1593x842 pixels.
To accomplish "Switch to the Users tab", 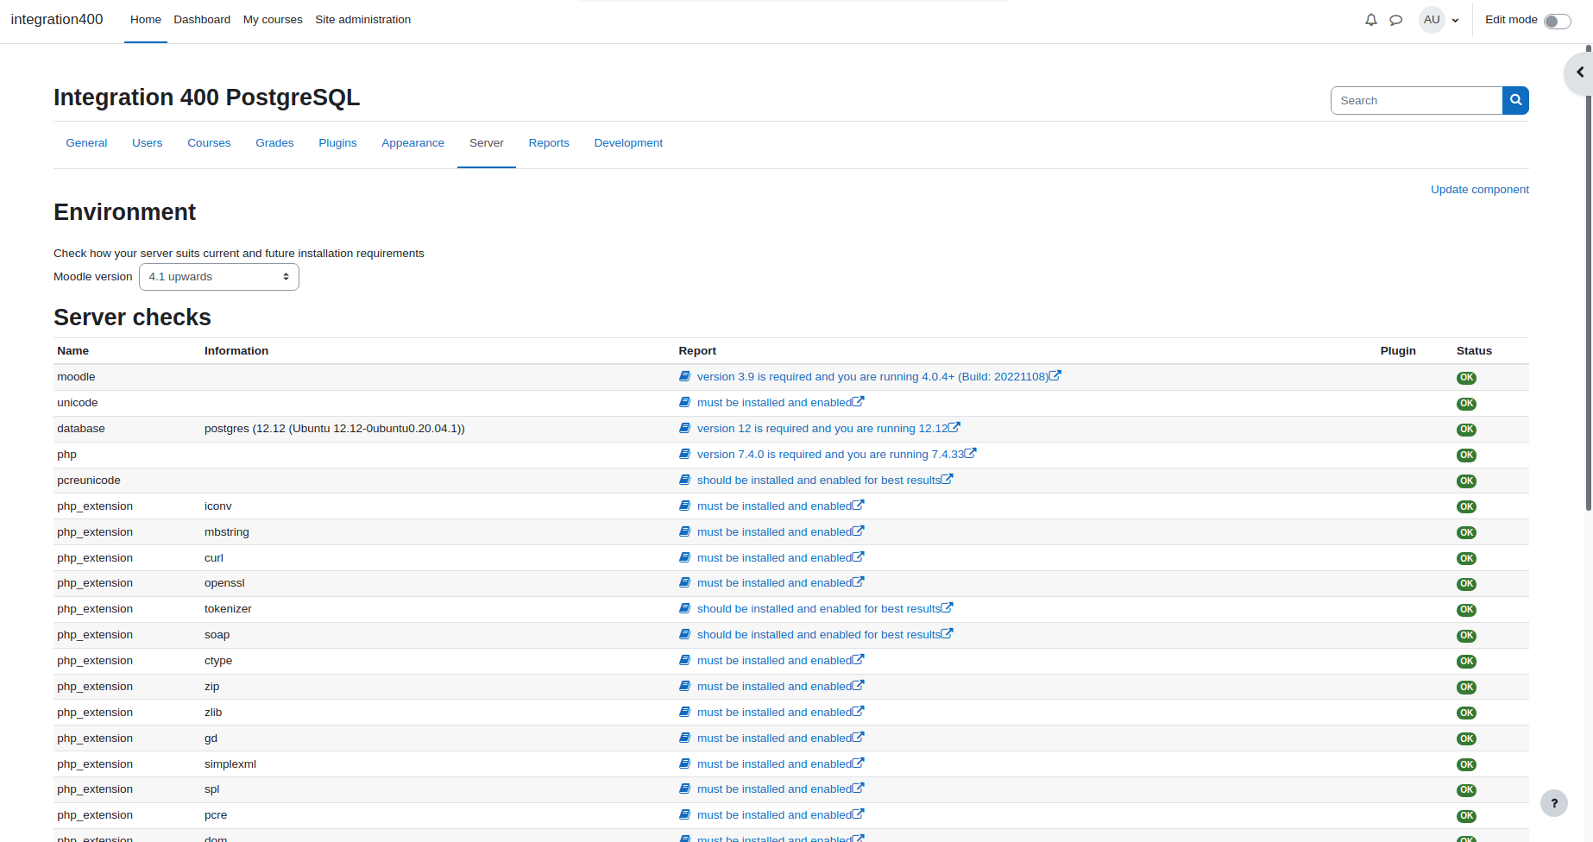I will 148,143.
